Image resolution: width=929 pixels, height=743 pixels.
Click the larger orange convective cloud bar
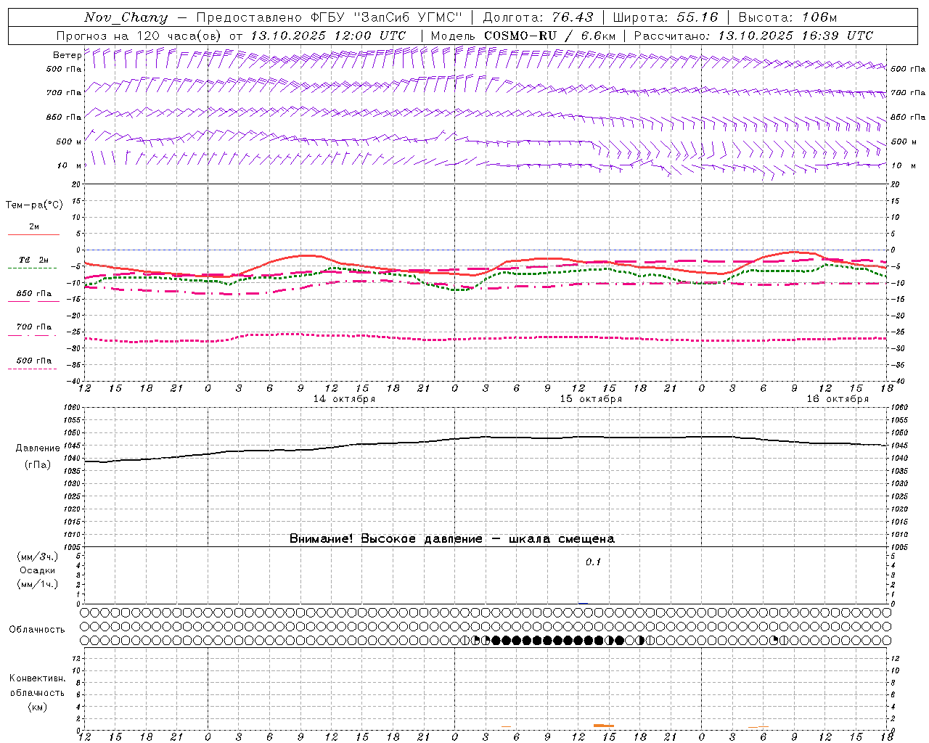tap(603, 726)
